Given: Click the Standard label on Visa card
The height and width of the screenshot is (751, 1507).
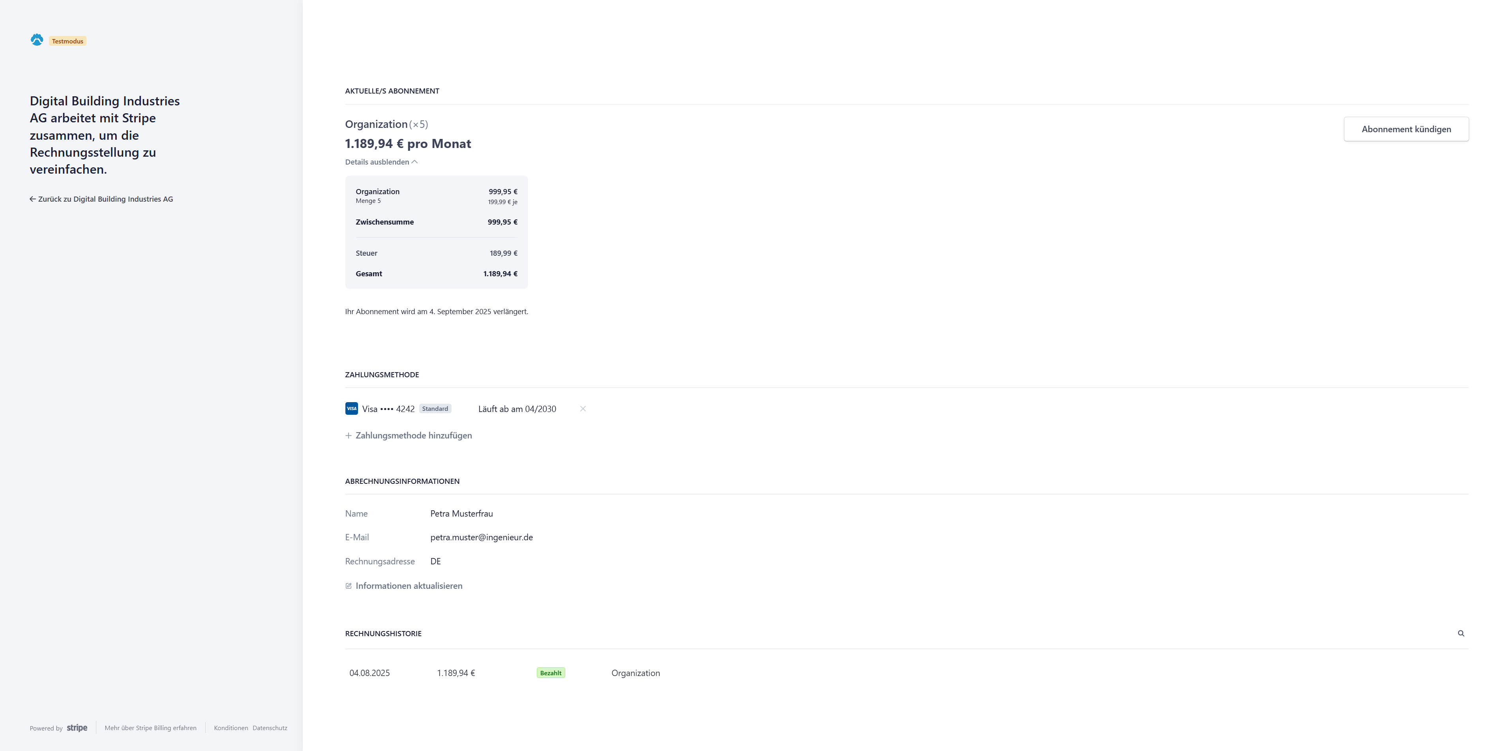Looking at the screenshot, I should pos(435,409).
